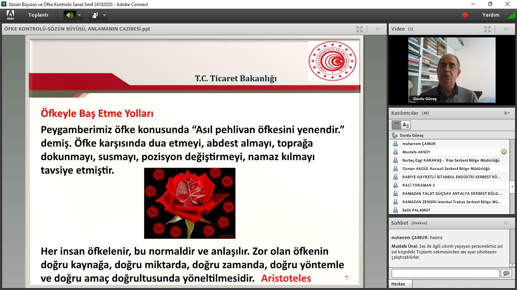Click the Adobe logo in the menu bar
This screenshot has height=290, width=517.
10,15
